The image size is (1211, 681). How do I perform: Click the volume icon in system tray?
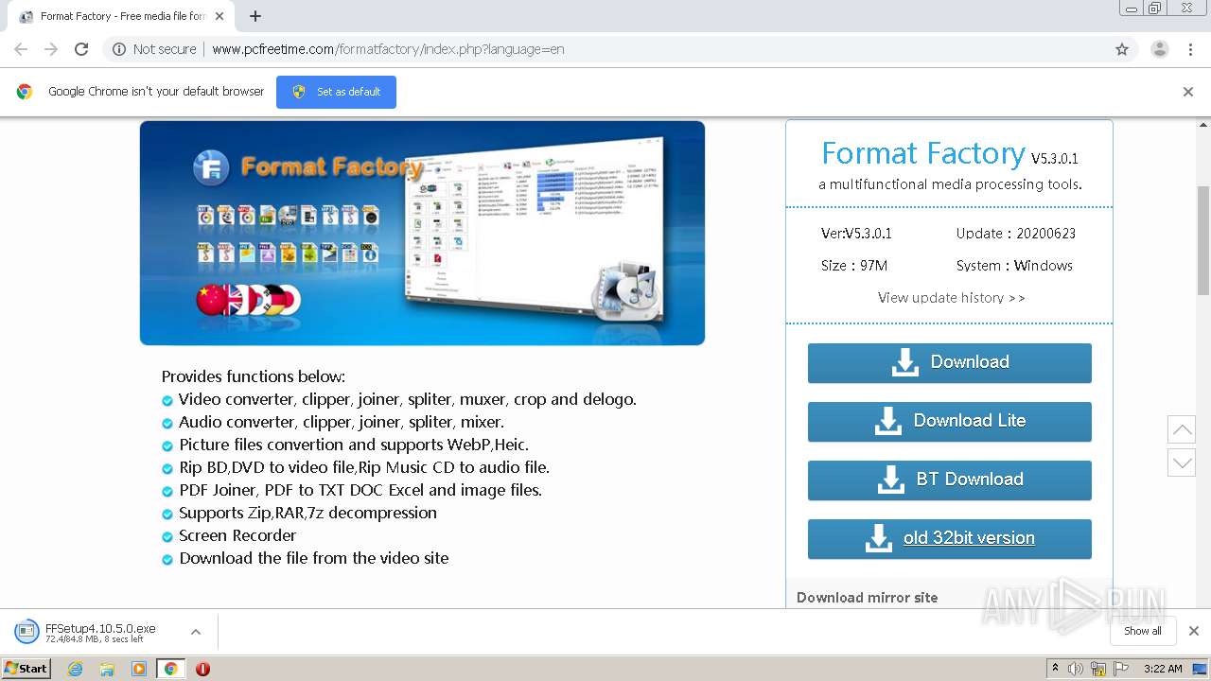pos(1076,669)
